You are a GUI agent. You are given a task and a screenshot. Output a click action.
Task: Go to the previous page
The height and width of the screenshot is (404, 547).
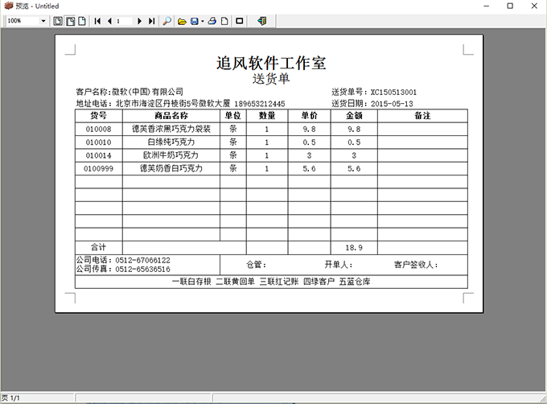click(x=109, y=21)
